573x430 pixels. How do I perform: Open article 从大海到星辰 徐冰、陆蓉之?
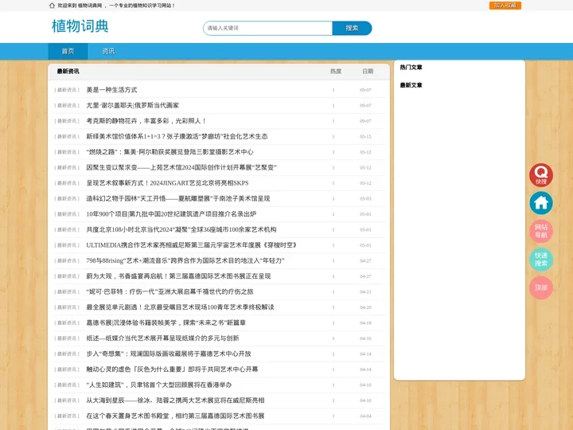(x=175, y=401)
